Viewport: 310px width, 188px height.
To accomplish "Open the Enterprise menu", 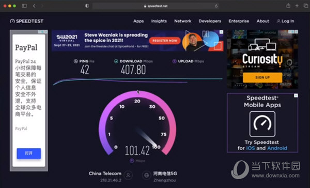I will (239, 21).
